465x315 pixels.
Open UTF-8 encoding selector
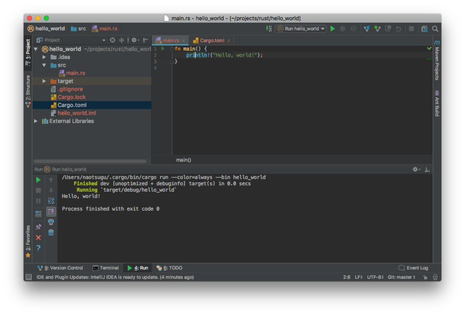375,277
